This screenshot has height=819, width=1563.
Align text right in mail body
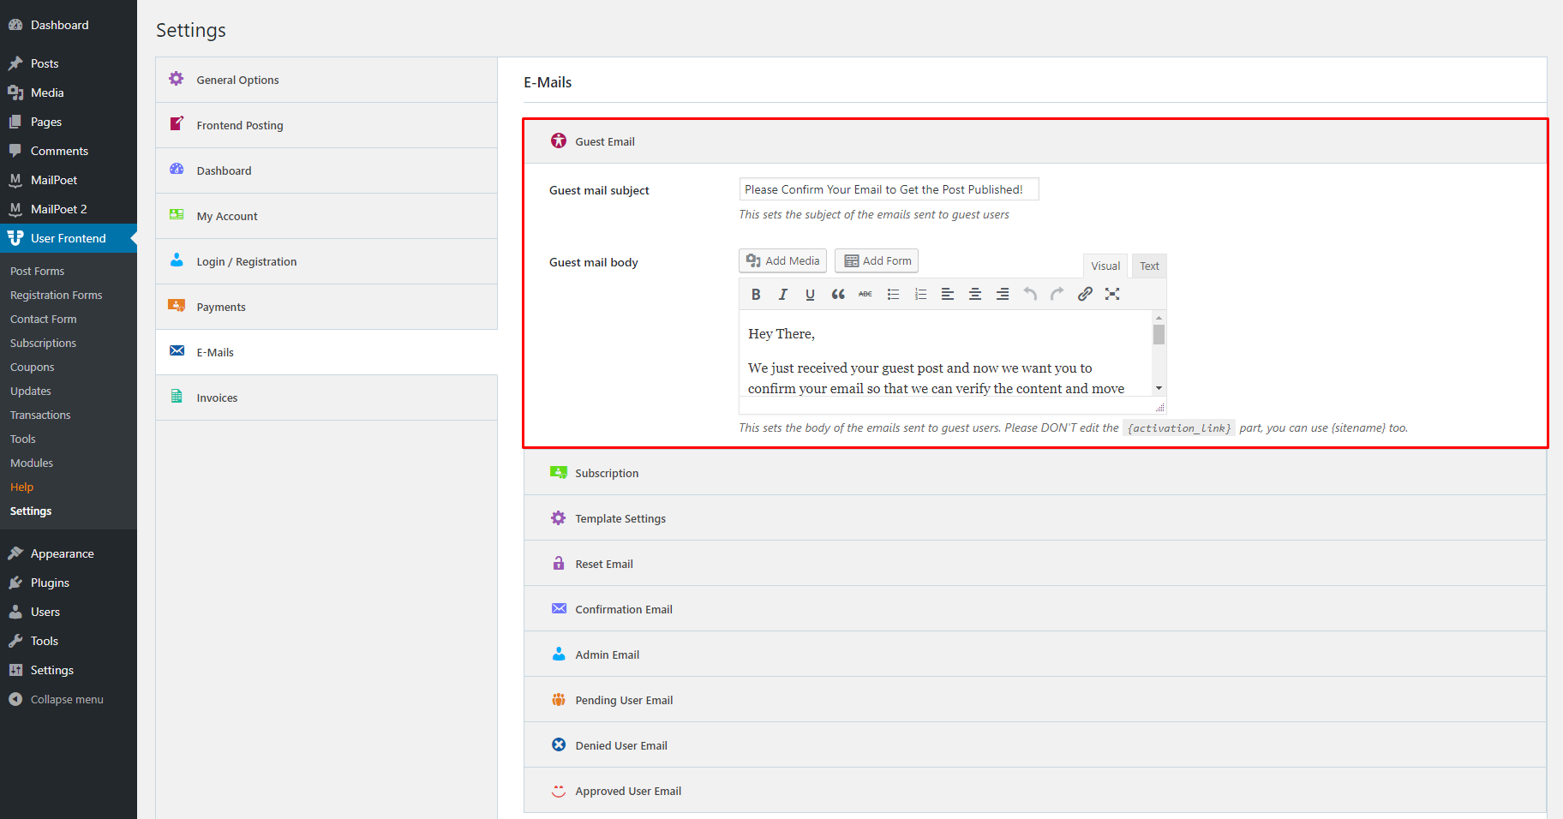(1003, 294)
